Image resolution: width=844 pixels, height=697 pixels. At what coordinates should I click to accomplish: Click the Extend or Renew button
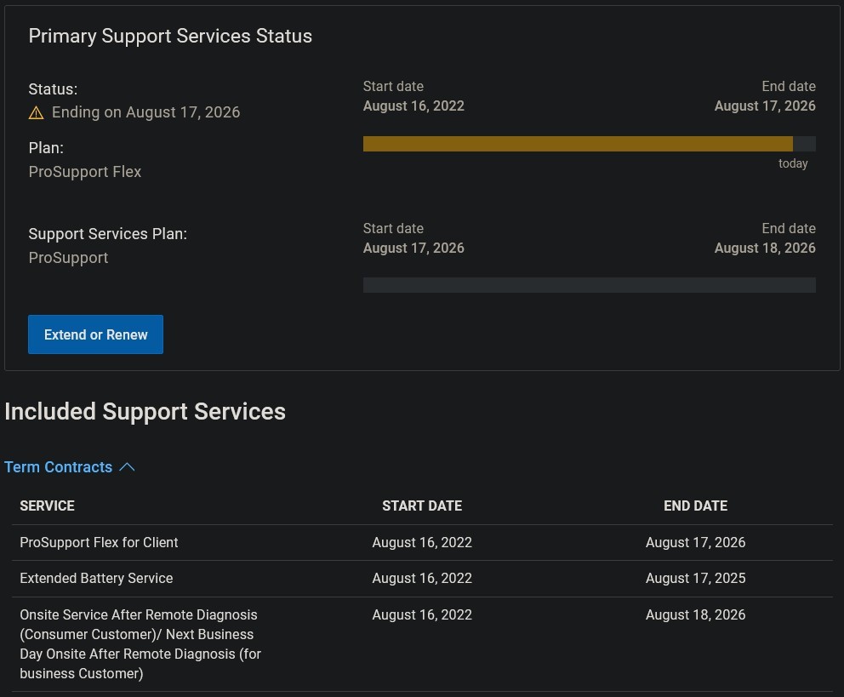pyautogui.click(x=95, y=334)
